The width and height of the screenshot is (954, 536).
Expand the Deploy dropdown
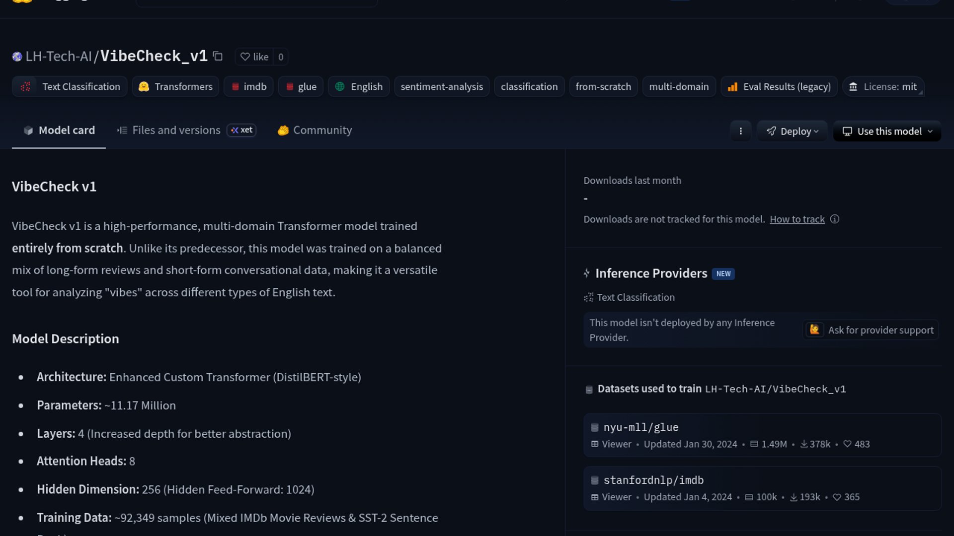click(x=792, y=131)
